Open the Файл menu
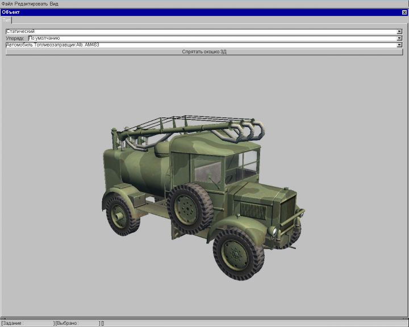Image resolution: width=409 pixels, height=327 pixels. pyautogui.click(x=7, y=3)
